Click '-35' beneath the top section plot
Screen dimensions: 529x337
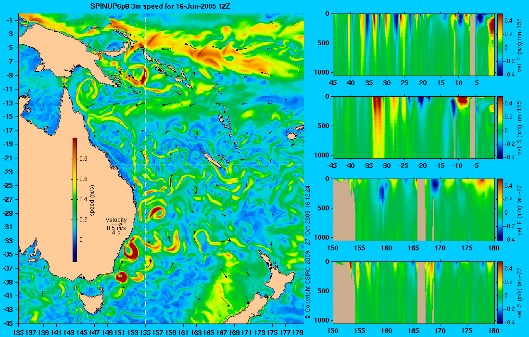pos(368,83)
